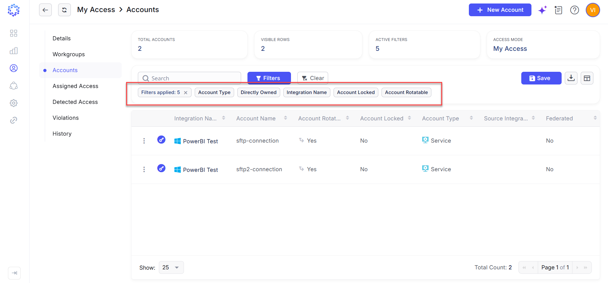This screenshot has height=283, width=608.
Task: Open the task list icon in header
Action: pos(558,10)
